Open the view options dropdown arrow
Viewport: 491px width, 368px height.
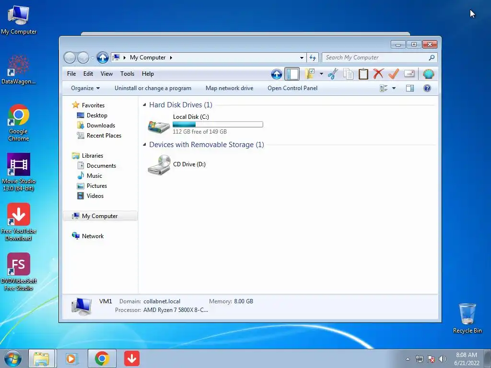pyautogui.click(x=394, y=88)
